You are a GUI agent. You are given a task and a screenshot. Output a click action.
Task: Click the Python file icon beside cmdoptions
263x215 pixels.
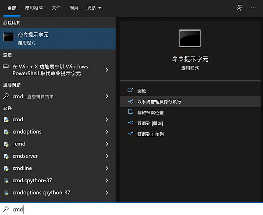coord(6,132)
